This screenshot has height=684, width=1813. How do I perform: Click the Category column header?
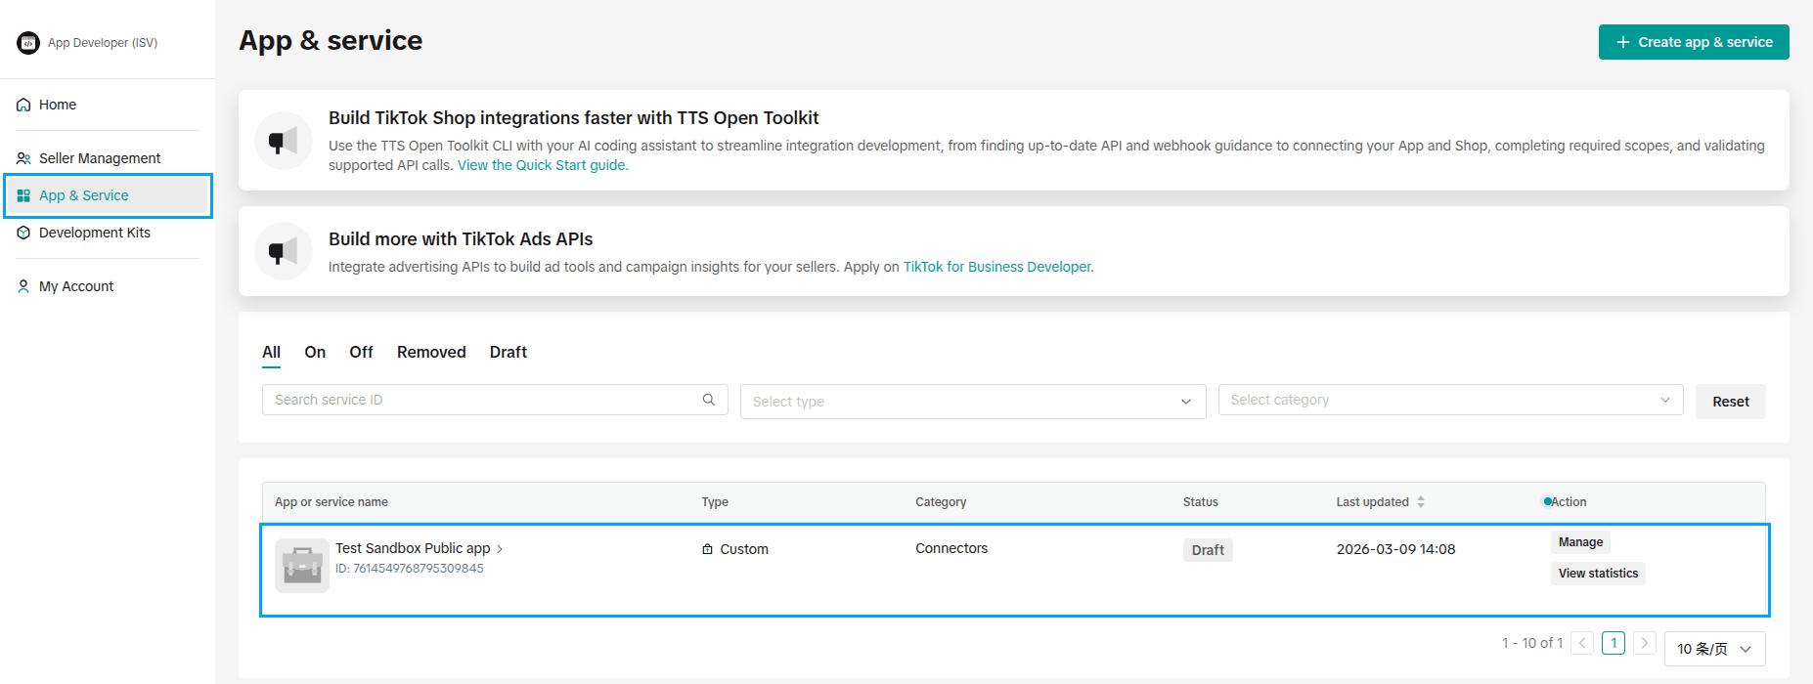(941, 502)
